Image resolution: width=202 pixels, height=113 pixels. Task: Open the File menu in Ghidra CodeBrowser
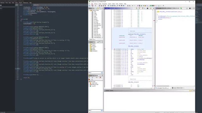(89, 4)
